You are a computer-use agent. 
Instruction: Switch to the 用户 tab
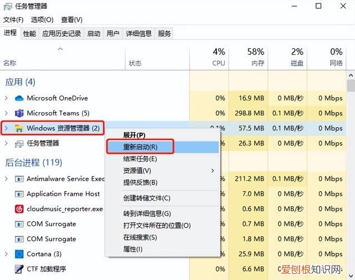pos(113,33)
